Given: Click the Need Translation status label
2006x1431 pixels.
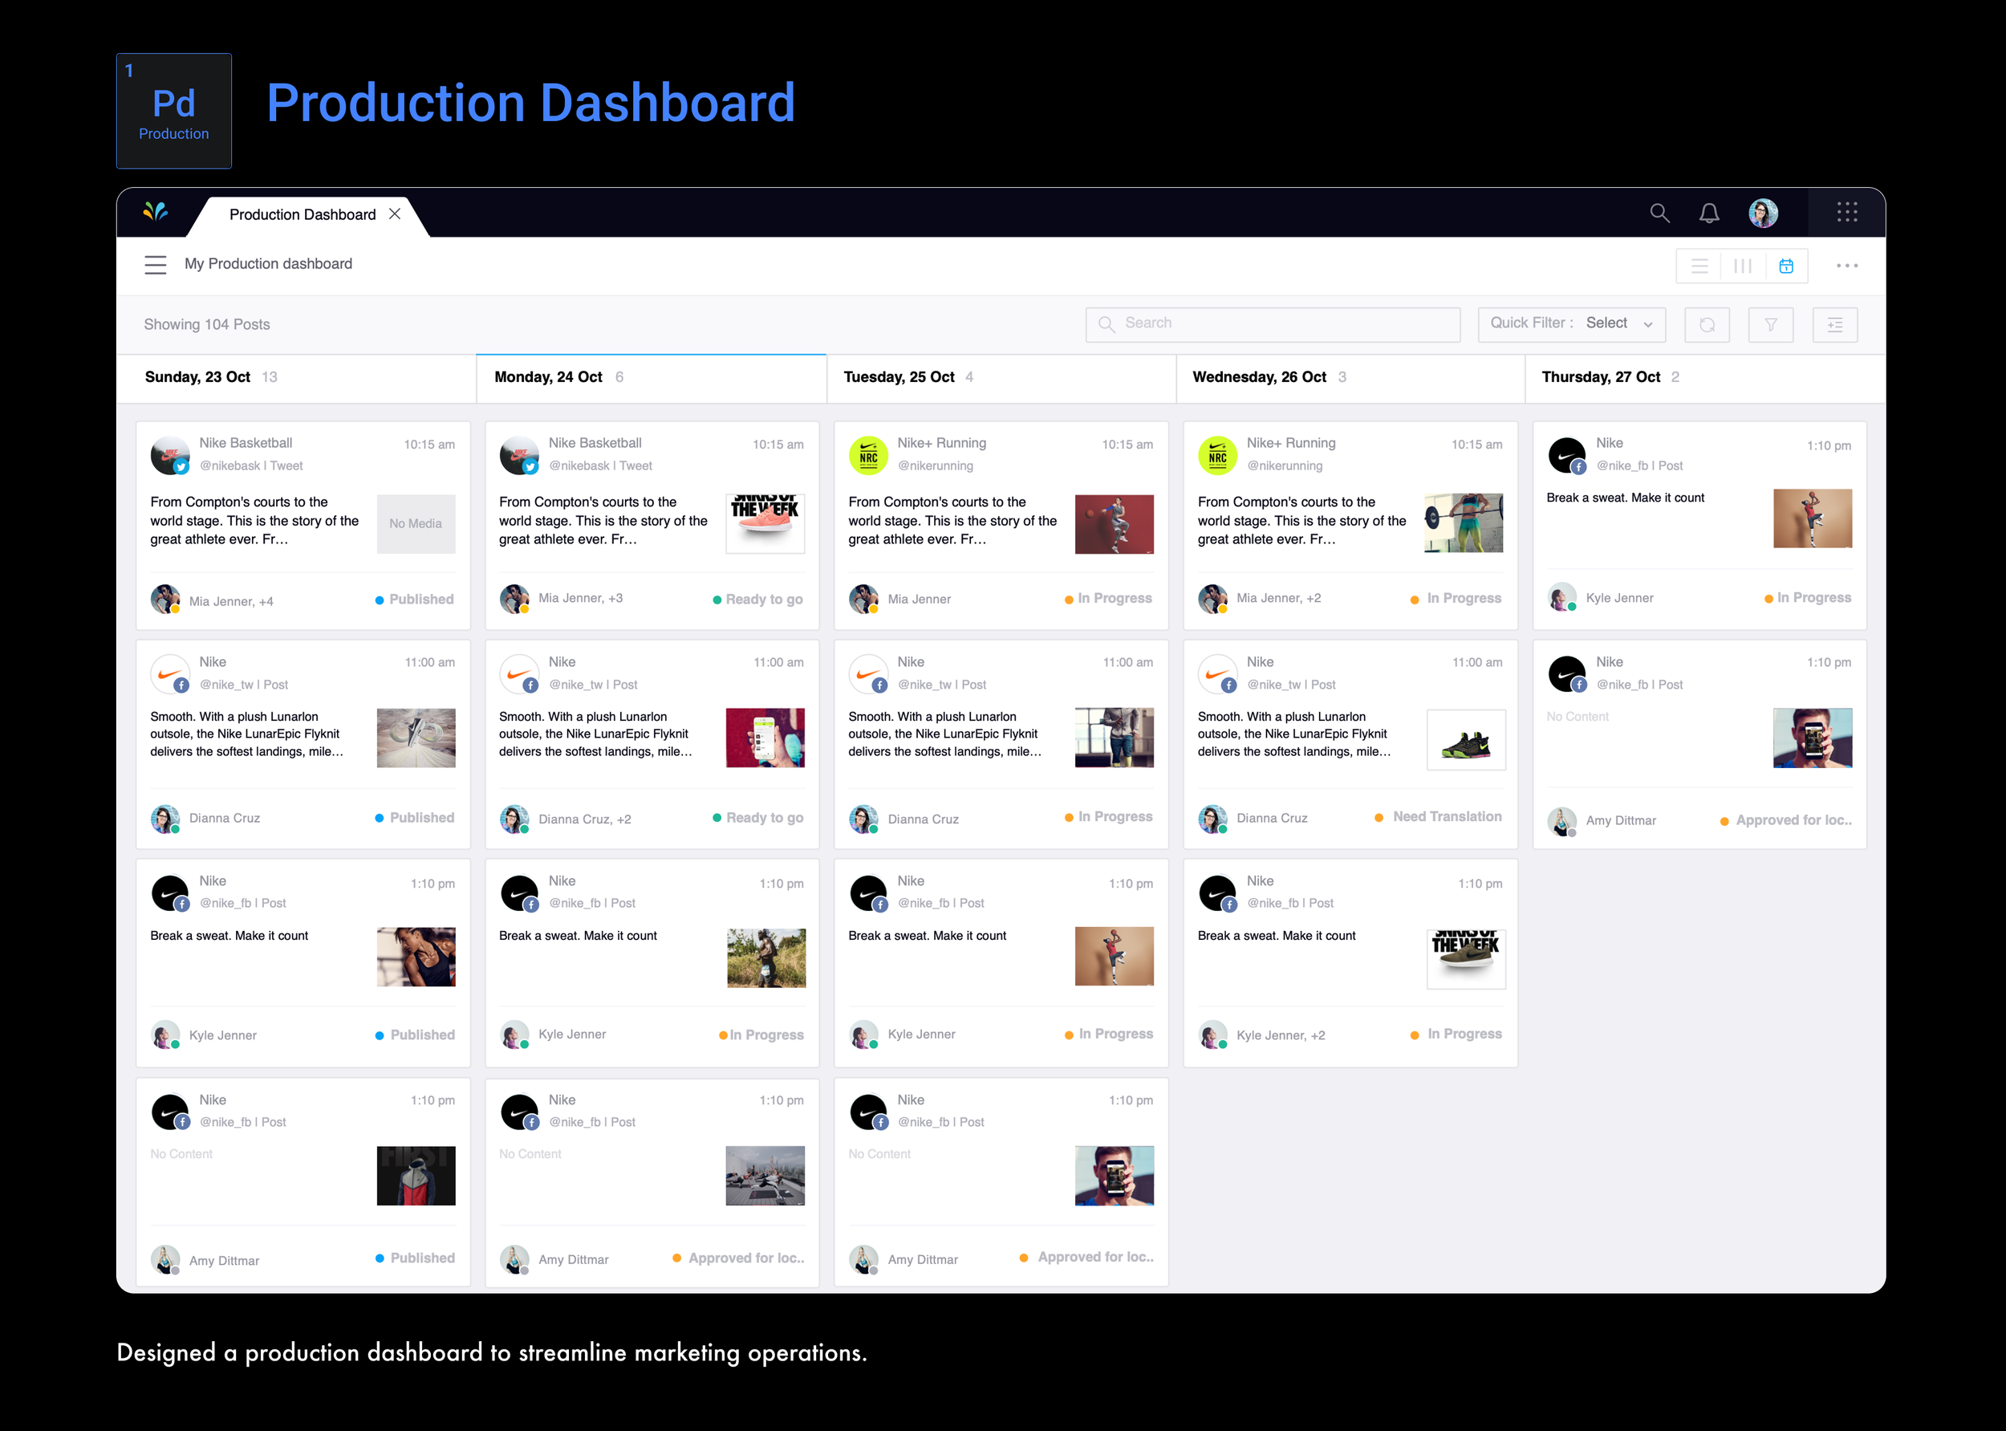Looking at the screenshot, I should (x=1446, y=817).
